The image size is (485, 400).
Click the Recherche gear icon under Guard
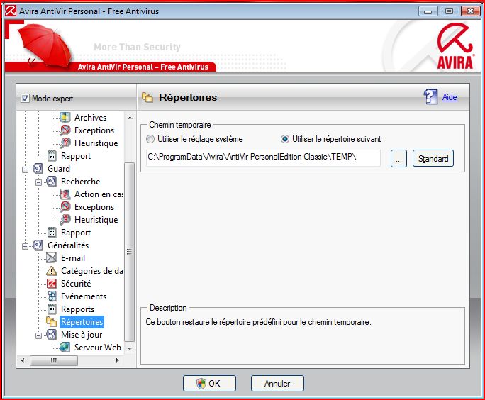[x=51, y=182]
